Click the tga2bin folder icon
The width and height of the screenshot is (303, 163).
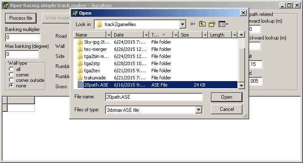[80, 56]
